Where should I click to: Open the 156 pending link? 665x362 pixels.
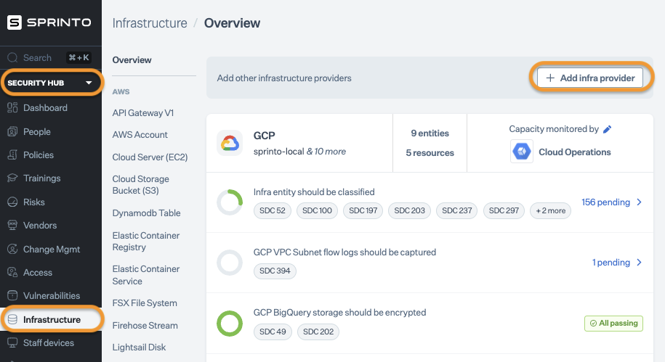(x=605, y=202)
